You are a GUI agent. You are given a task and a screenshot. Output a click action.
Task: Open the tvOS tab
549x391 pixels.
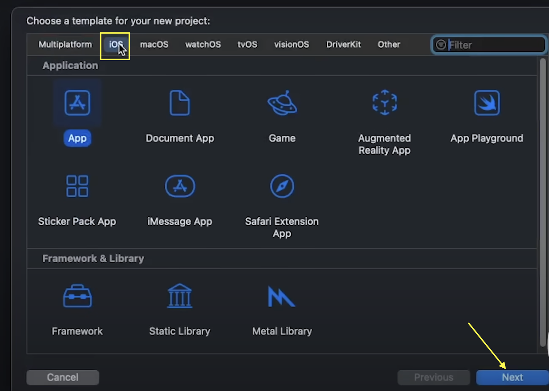[247, 45]
